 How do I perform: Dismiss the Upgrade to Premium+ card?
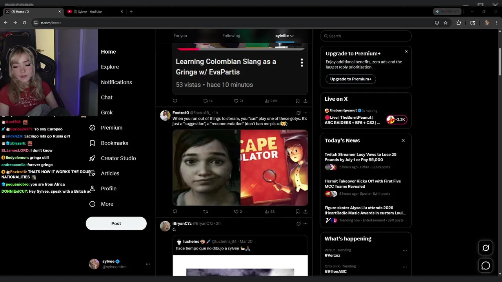(406, 52)
